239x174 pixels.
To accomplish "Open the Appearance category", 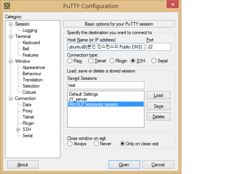I will pos(34,67).
